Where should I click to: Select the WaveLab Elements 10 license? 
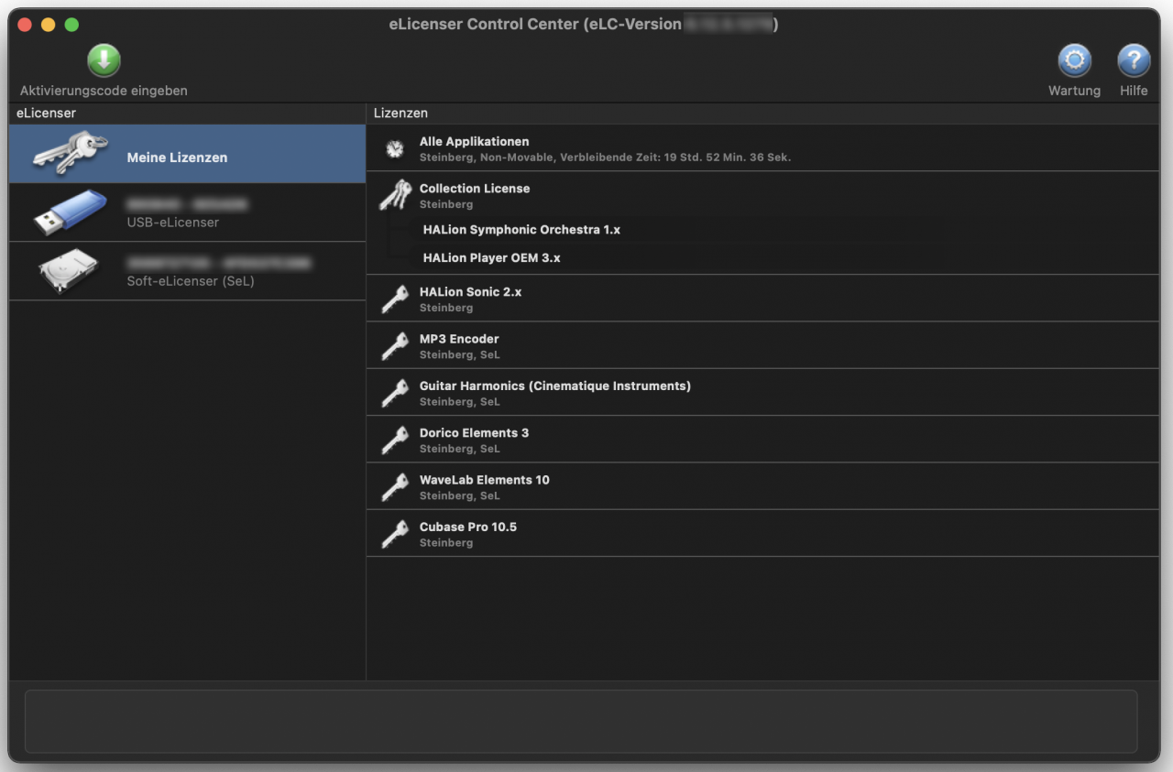click(762, 486)
